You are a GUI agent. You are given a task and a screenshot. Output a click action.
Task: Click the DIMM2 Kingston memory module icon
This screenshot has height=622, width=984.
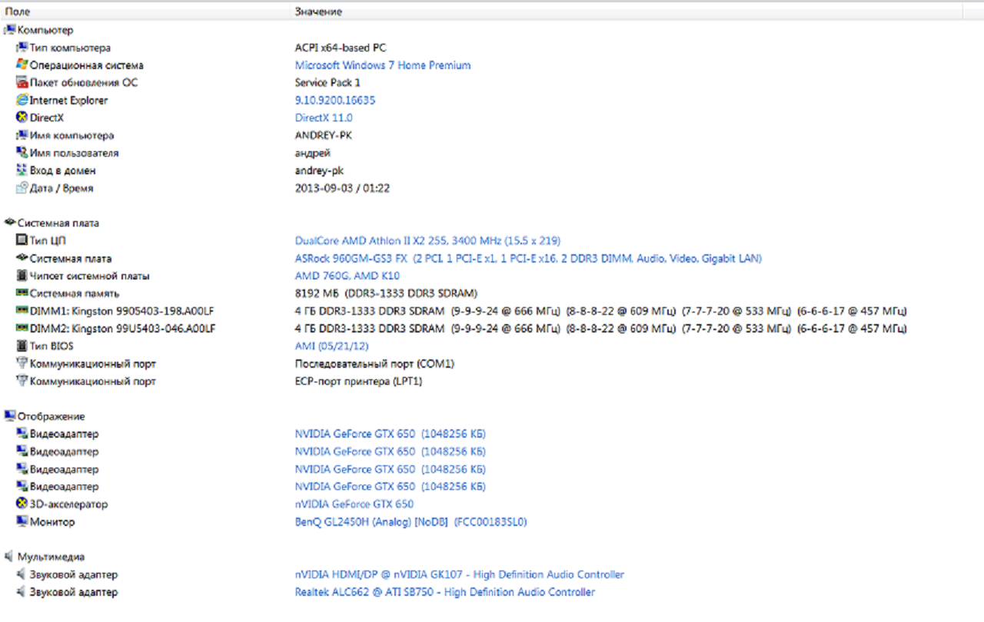(x=22, y=329)
